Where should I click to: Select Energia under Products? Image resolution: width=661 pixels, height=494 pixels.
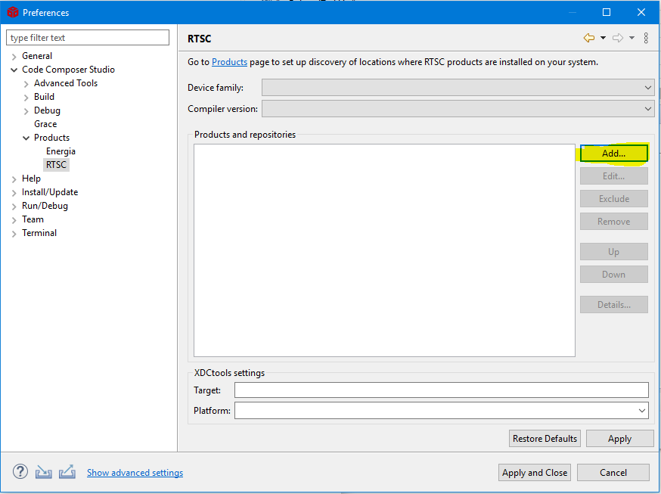click(x=61, y=151)
